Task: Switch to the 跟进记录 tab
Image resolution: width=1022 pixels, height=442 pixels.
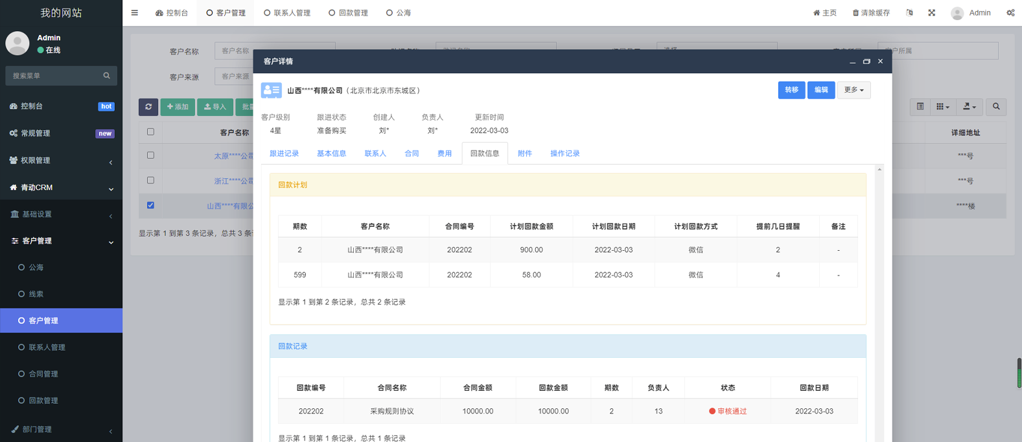Action: (x=284, y=154)
